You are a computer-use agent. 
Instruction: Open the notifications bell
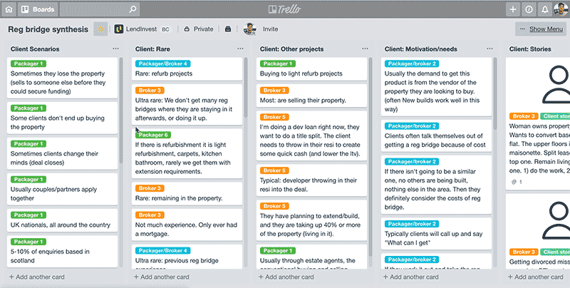click(x=545, y=9)
